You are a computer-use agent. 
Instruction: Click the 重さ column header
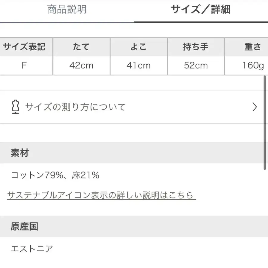tap(253, 47)
